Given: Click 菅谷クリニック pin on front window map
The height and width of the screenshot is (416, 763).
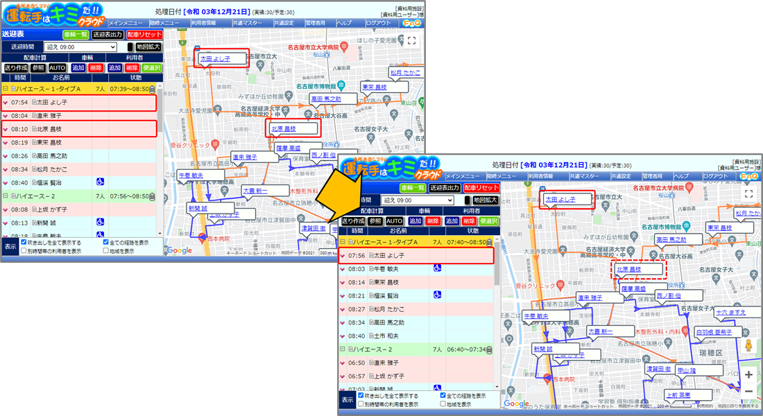Looking at the screenshot, I should [x=560, y=285].
